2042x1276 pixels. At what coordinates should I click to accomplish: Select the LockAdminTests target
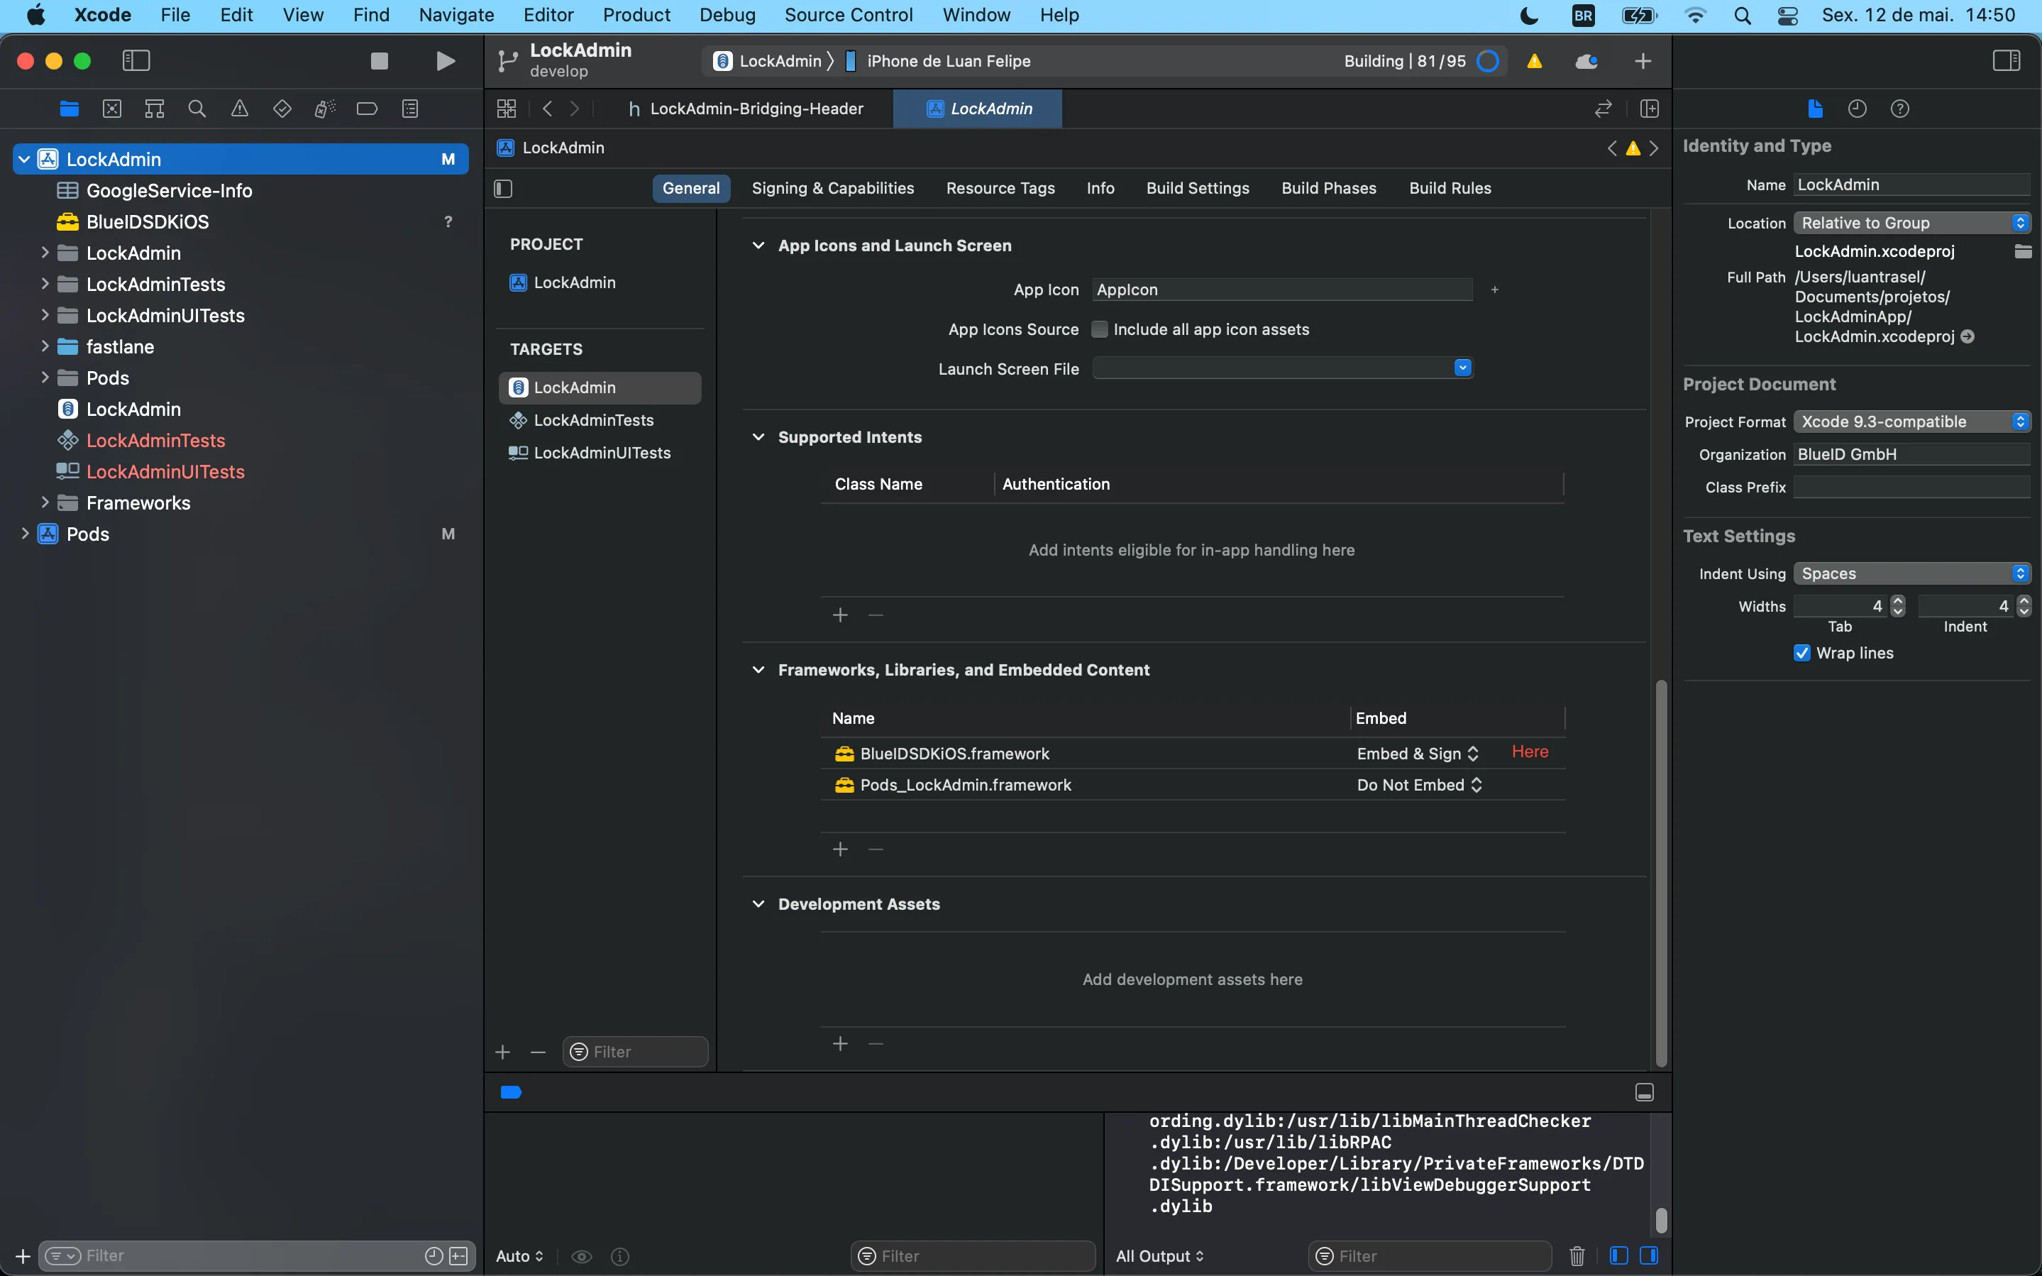click(593, 420)
